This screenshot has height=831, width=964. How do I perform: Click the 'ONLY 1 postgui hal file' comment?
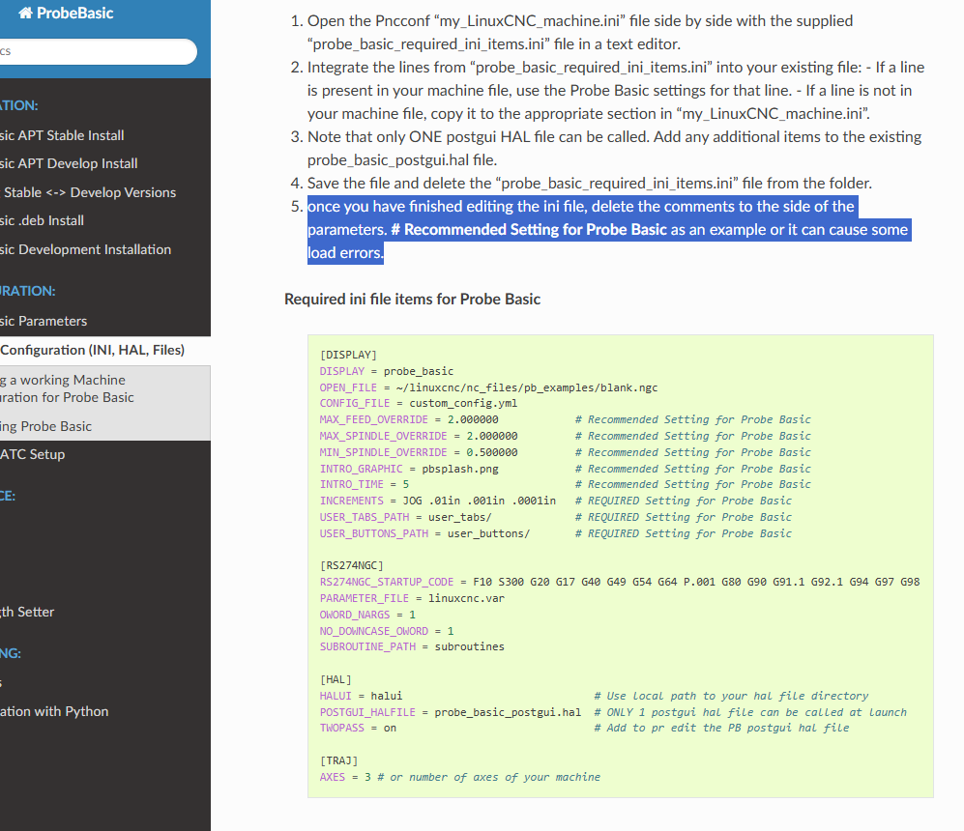[750, 712]
